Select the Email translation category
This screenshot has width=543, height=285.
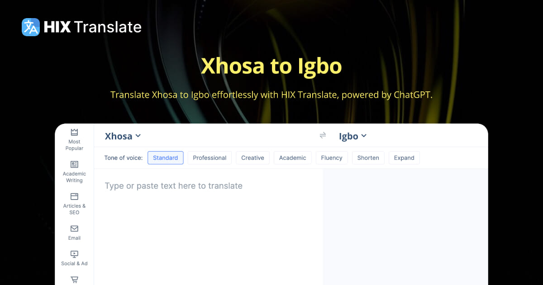(74, 232)
